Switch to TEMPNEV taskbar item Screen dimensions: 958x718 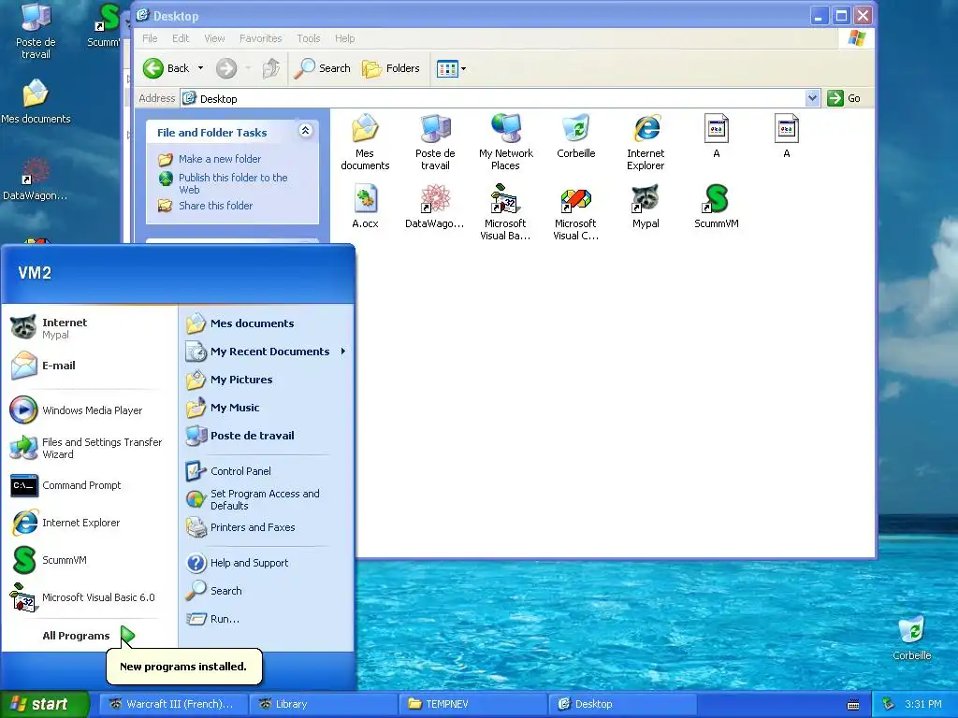pyautogui.click(x=472, y=705)
